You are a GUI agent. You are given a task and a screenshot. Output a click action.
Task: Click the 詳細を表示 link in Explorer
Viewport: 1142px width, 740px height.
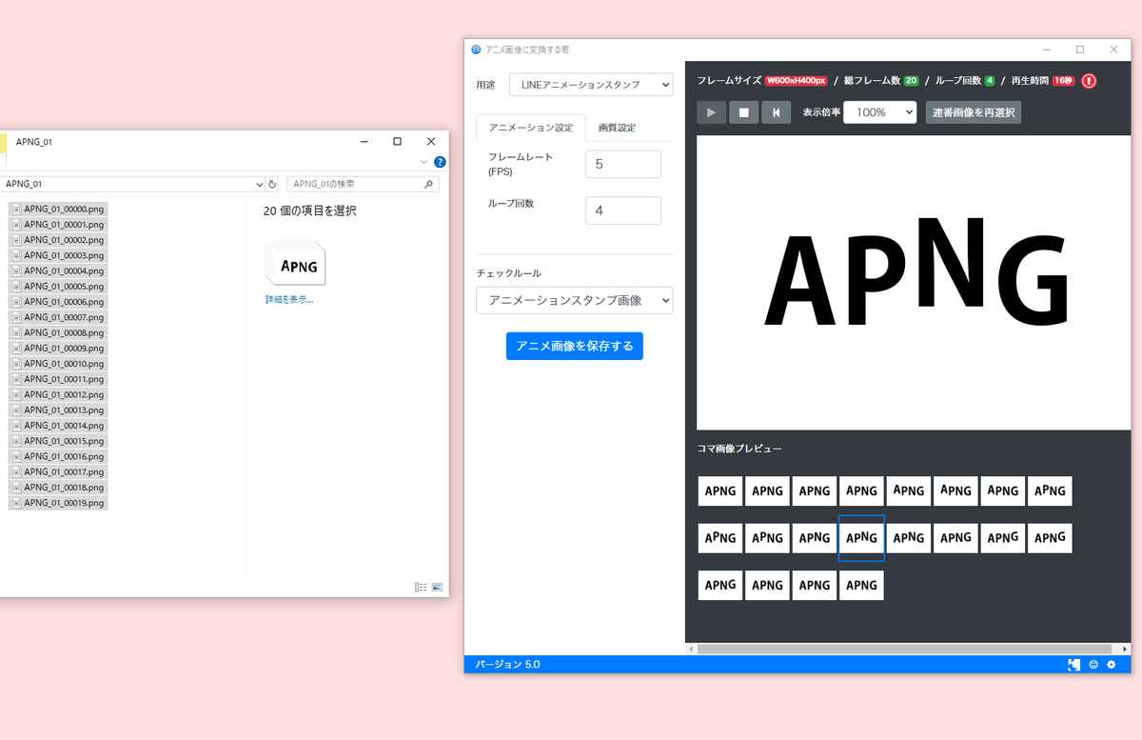pos(289,300)
